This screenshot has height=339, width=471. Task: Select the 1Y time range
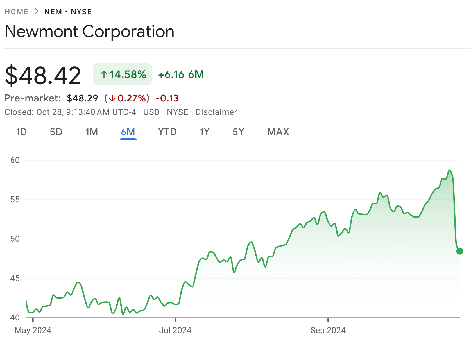pyautogui.click(x=204, y=132)
